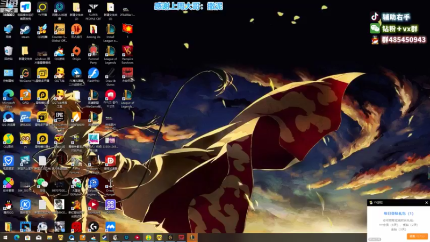The image size is (430, 242).
Task: Open Microsoft Edge from the taskbar
Action: [17, 238]
